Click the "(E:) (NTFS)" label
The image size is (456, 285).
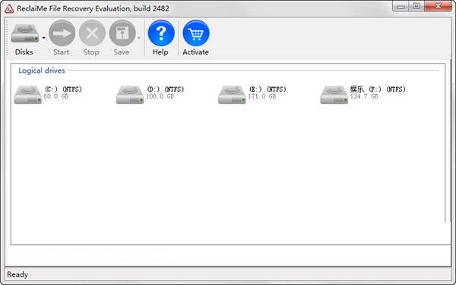[x=268, y=89]
